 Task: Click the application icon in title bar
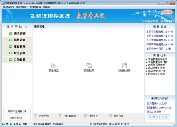click(x=3, y=3)
